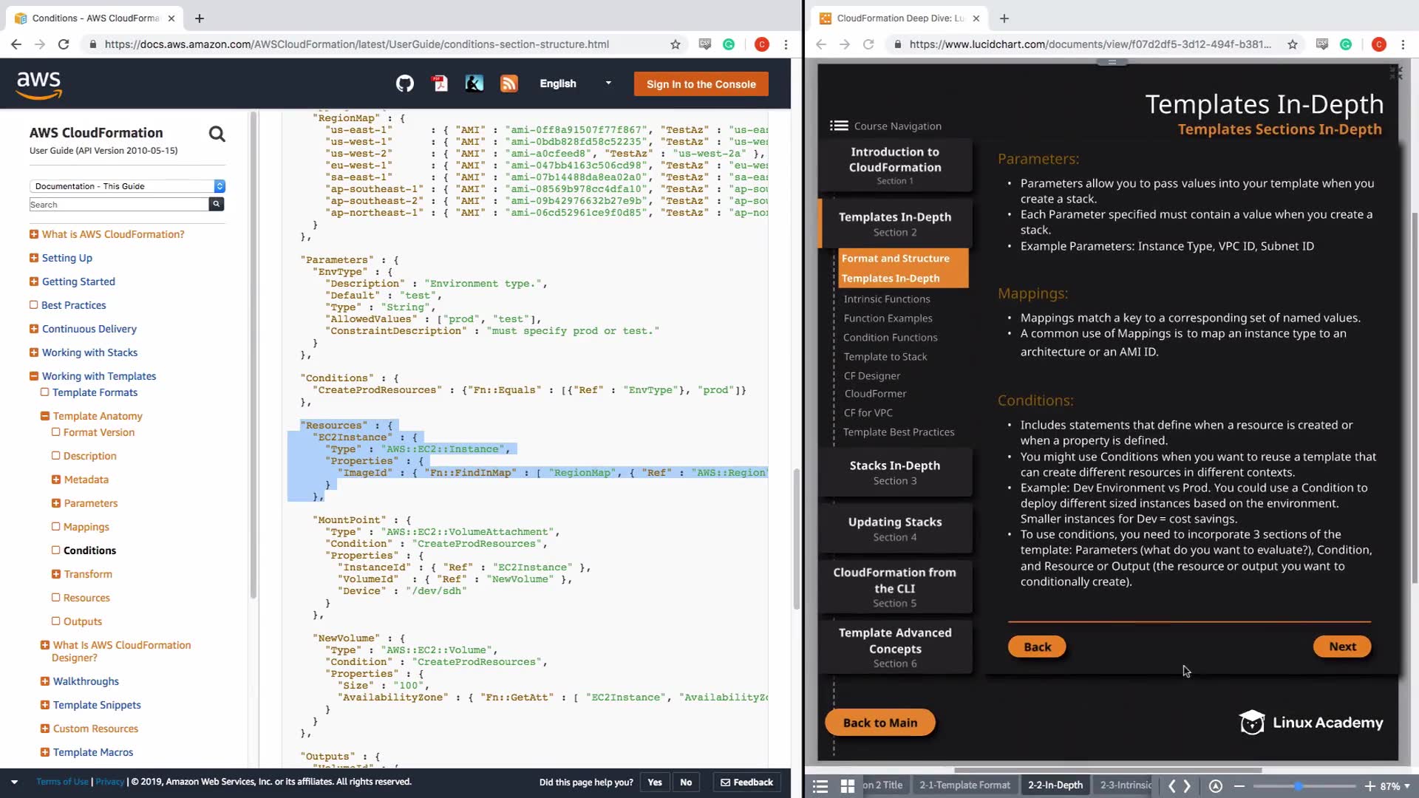Select Intrinsic Functions in course navigation

pos(886,299)
